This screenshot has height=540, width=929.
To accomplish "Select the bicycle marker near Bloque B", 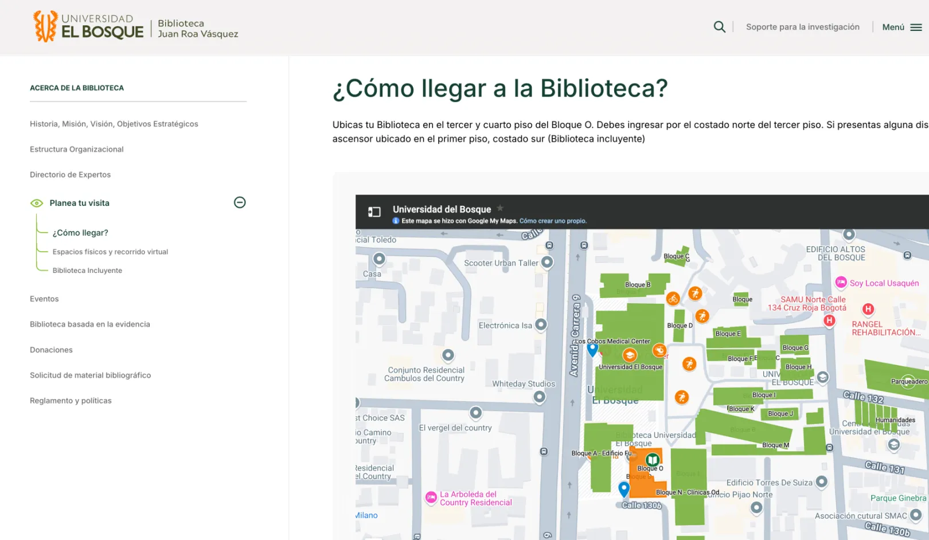I will tap(673, 299).
